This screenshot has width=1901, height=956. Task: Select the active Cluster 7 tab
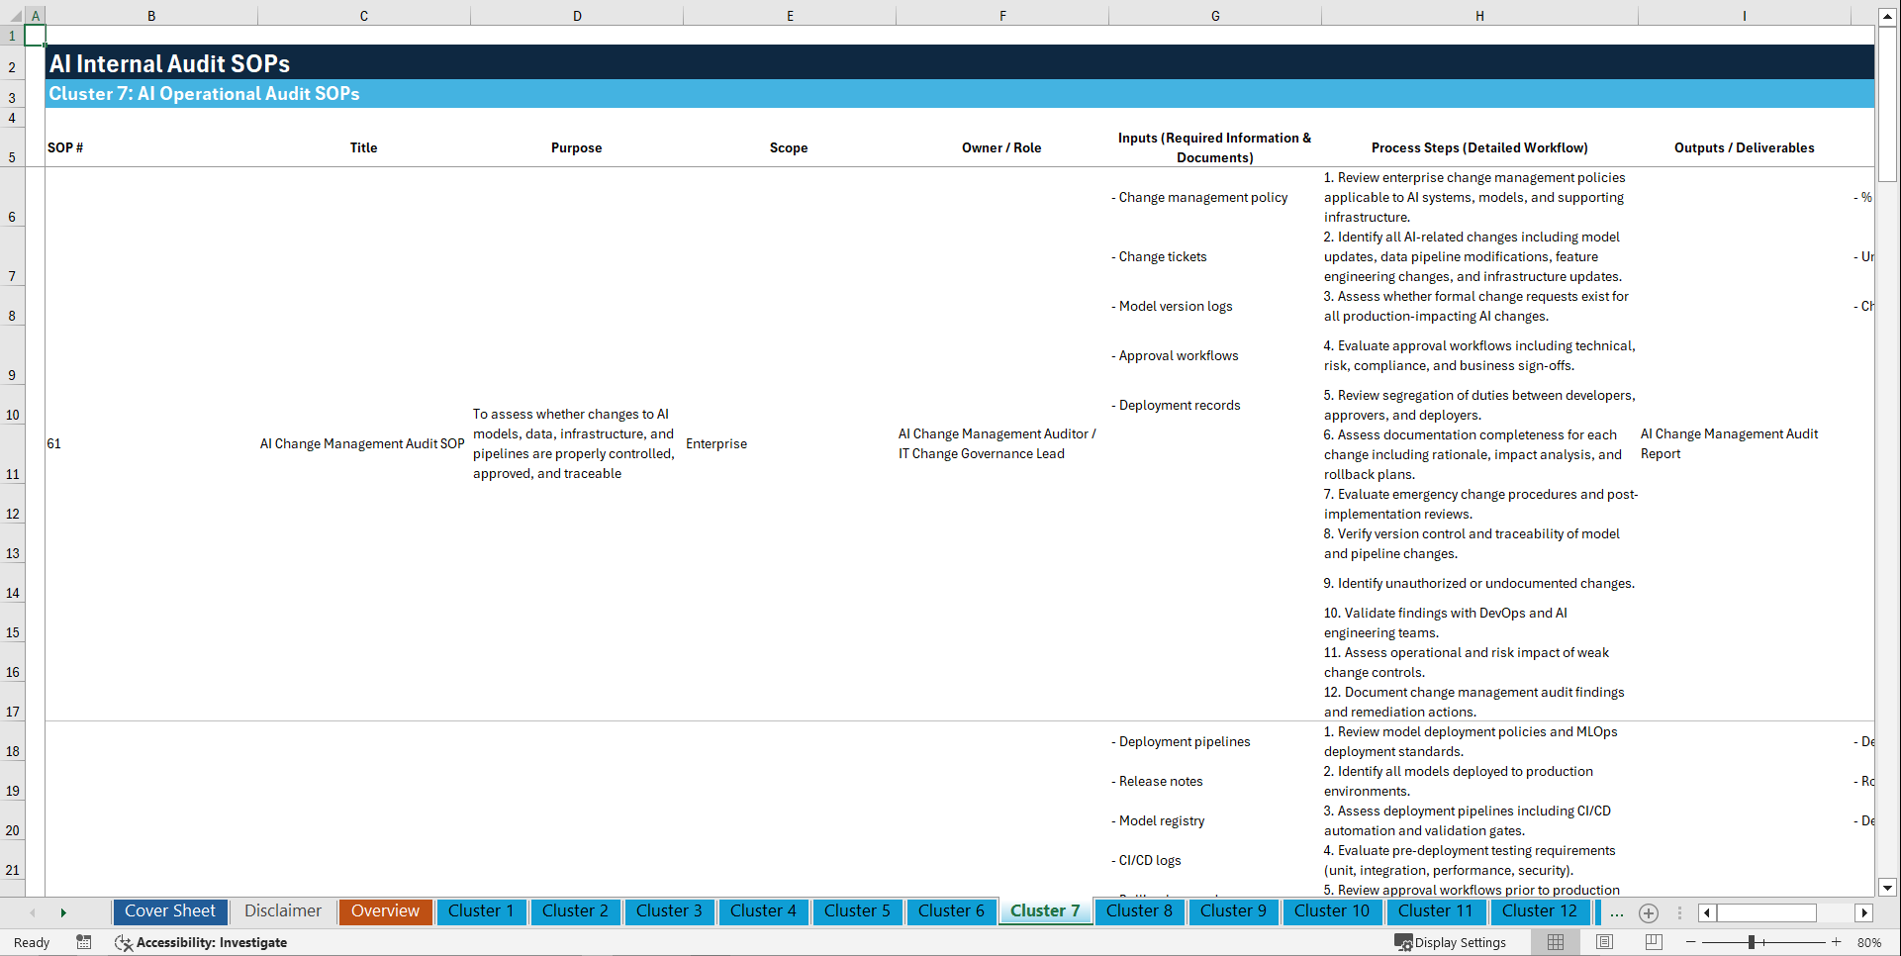point(1045,911)
